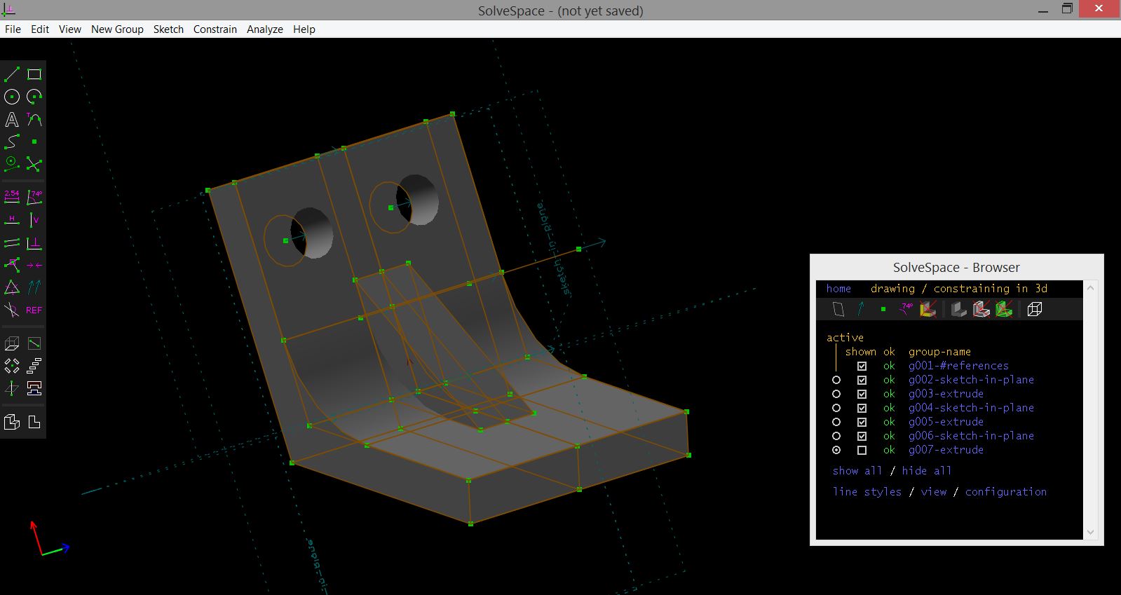This screenshot has height=595, width=1121.
Task: Toggle construction geometry tool
Action: pos(12,164)
